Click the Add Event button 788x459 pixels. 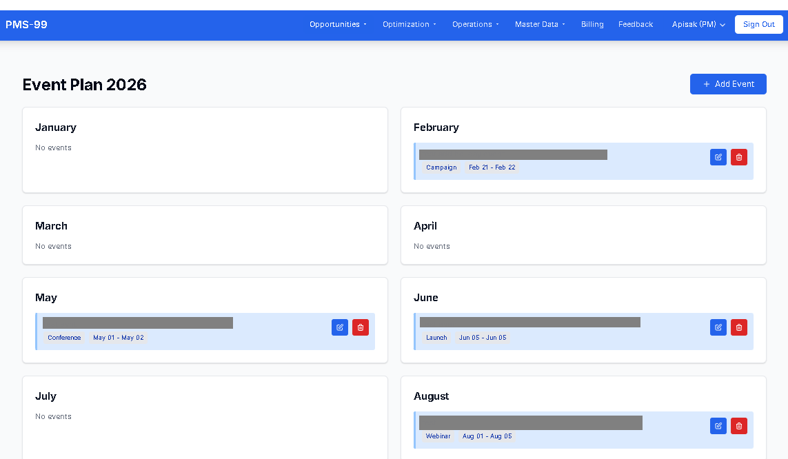pos(728,84)
